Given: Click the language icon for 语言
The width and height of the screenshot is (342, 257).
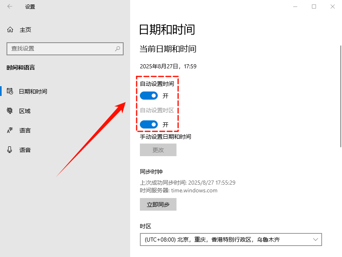Looking at the screenshot, I should [10, 131].
